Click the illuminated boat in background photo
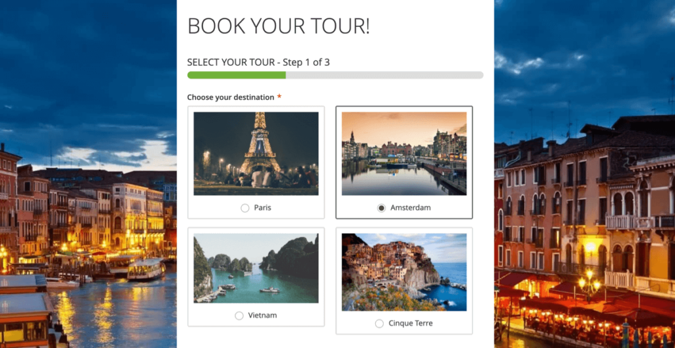The height and width of the screenshot is (348, 675). tap(146, 269)
